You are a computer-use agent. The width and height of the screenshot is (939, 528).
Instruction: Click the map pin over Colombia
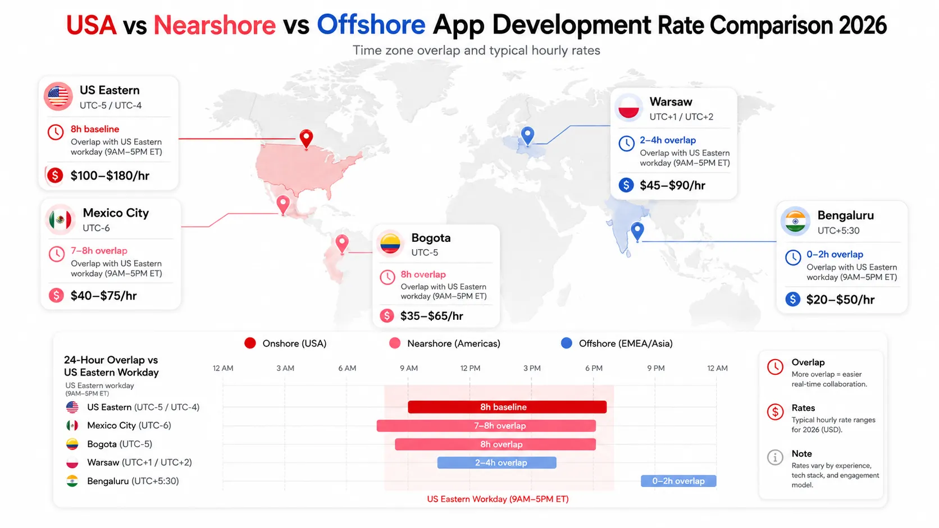[342, 244]
